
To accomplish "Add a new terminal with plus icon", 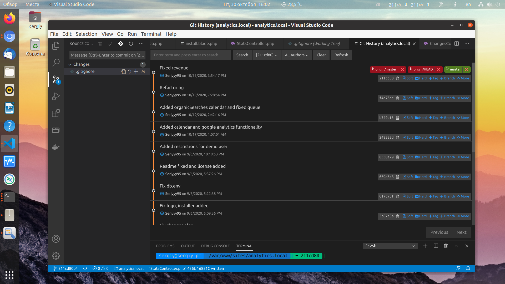I will tap(425, 246).
